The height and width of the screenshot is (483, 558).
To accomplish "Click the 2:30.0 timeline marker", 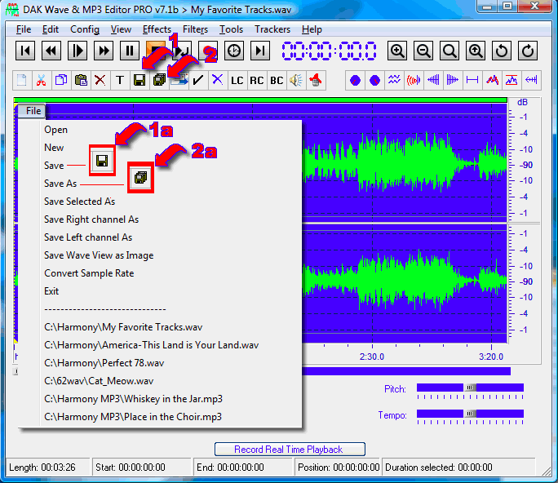I will [372, 357].
